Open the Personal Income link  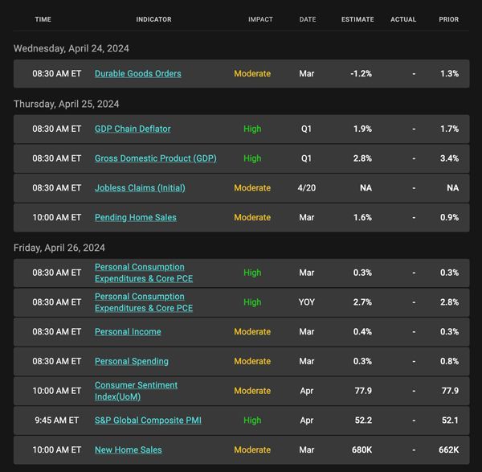click(128, 331)
